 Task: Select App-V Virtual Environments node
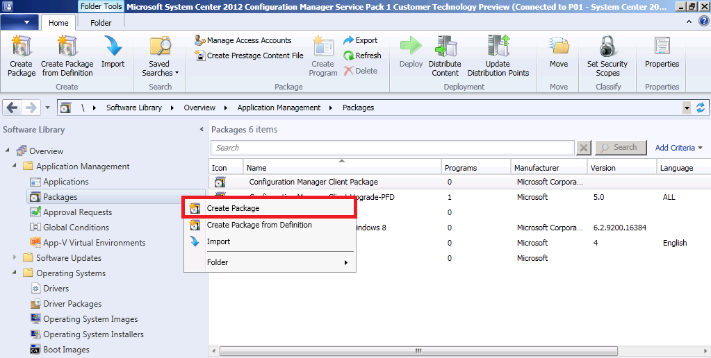point(95,243)
